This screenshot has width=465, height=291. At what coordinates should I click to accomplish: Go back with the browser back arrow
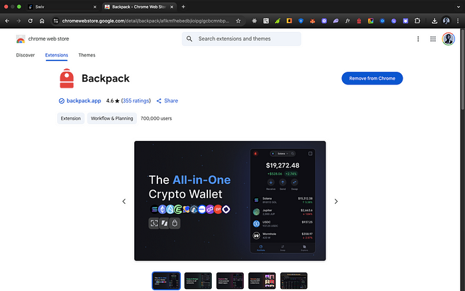[x=7, y=21]
